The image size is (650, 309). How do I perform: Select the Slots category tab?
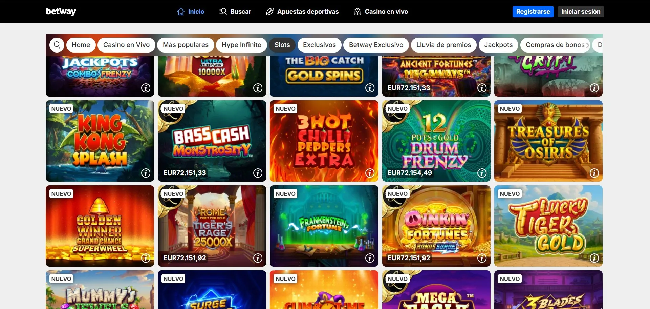click(282, 45)
